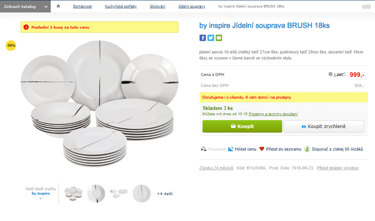The height and width of the screenshot is (221, 375).
Task: Expand the Zobrazit katalog dropdown
Action: click(25, 6)
